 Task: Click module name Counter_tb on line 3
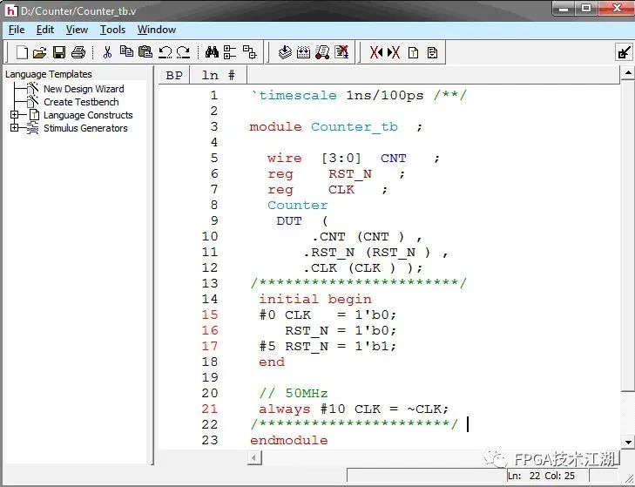355,127
